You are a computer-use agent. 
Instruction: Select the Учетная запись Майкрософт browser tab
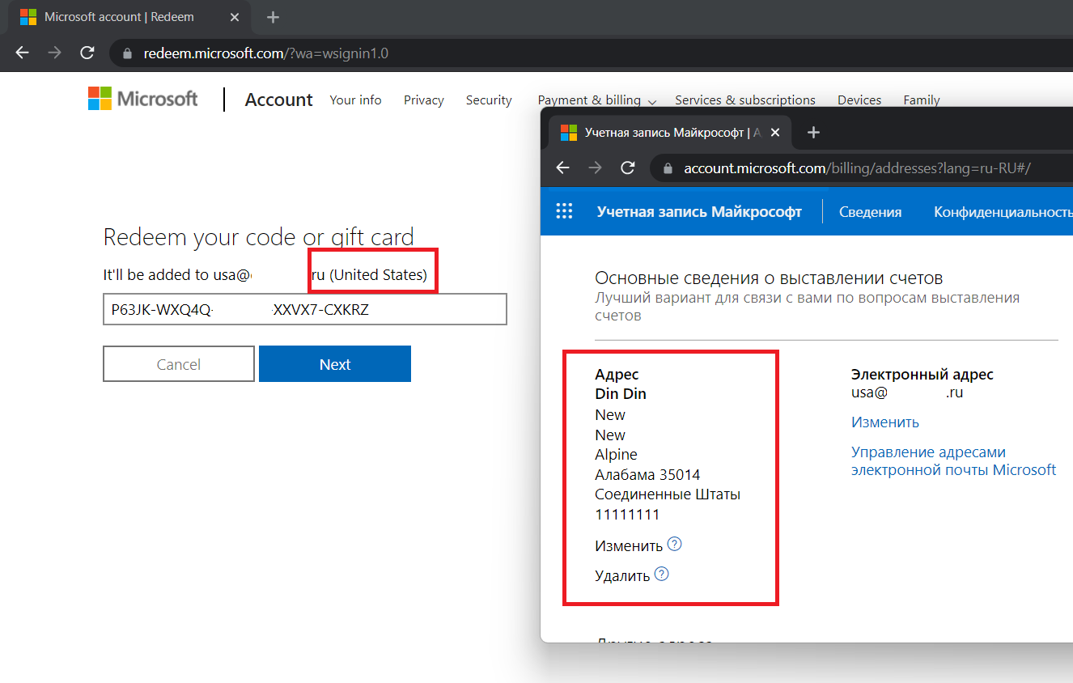tap(672, 133)
